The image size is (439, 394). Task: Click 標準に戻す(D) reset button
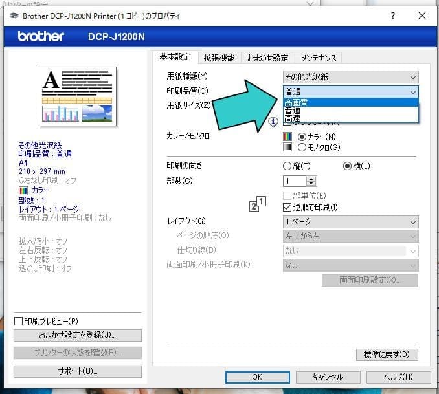click(x=387, y=355)
